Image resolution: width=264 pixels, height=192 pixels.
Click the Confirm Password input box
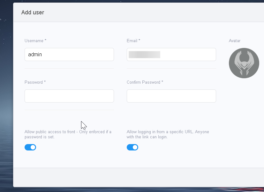pyautogui.click(x=171, y=96)
